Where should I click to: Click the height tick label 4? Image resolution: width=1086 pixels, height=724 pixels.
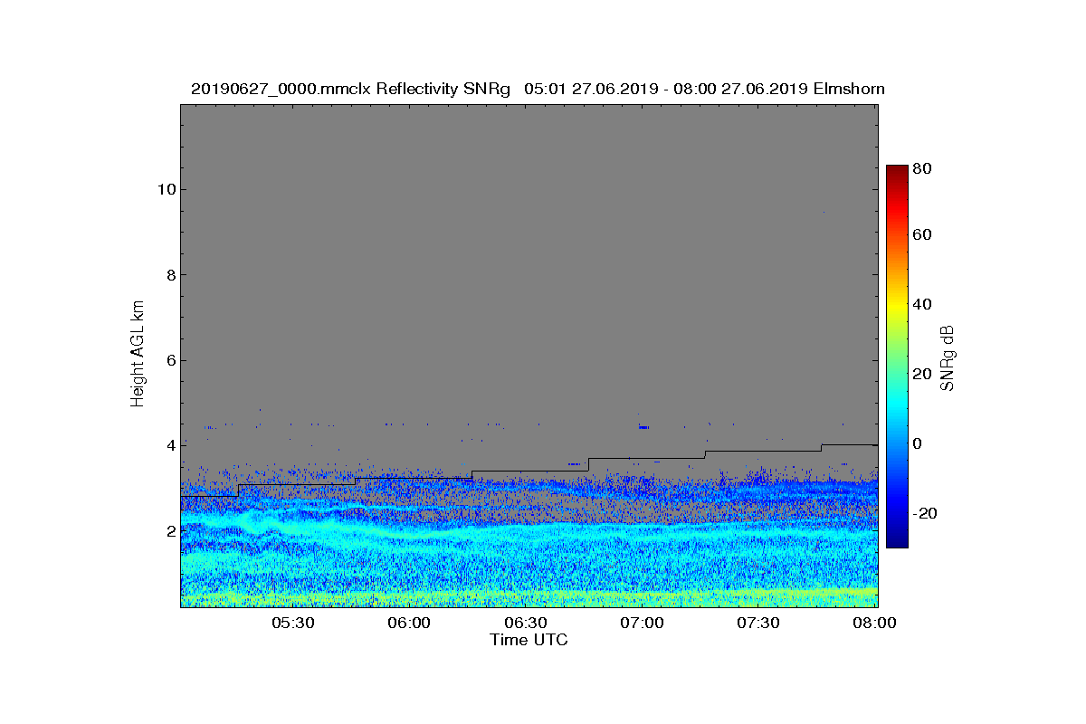170,445
